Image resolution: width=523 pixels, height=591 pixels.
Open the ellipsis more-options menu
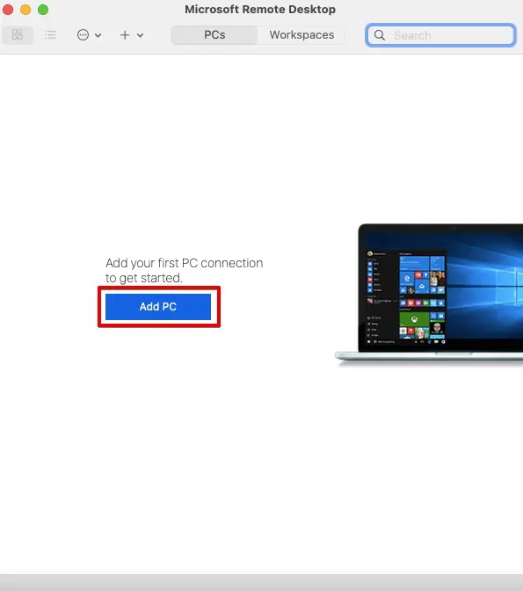click(x=83, y=35)
